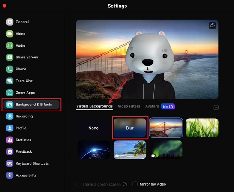
Task: Click the Statistics sidebar label
Action: 24,140
